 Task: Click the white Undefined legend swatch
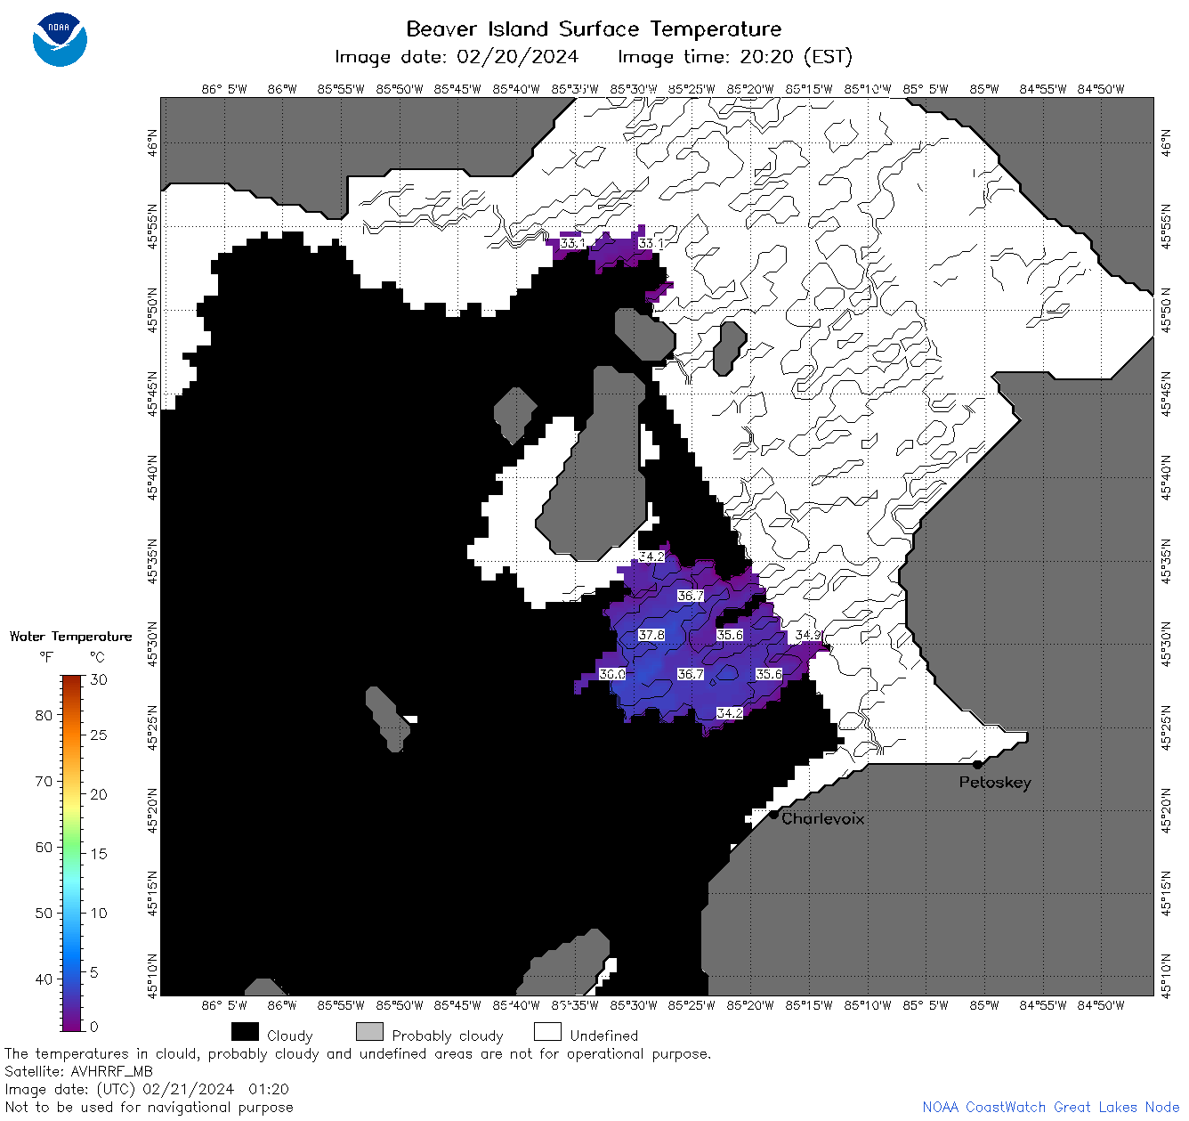547,1032
